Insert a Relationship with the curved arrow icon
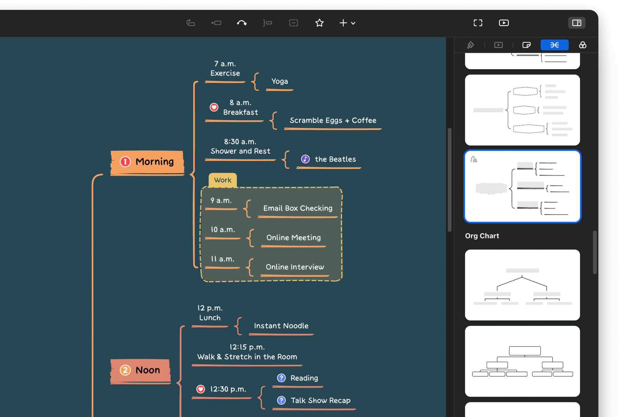The image size is (629, 417). click(242, 23)
